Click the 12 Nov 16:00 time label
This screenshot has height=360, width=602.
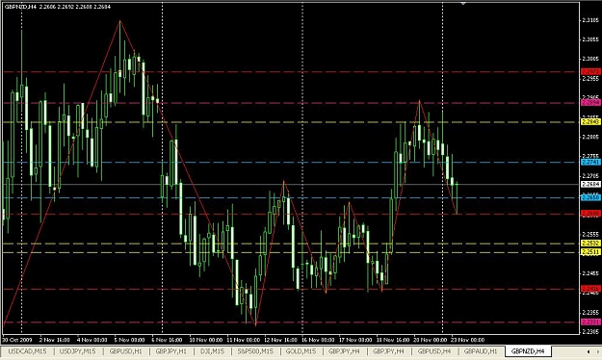tap(280, 340)
